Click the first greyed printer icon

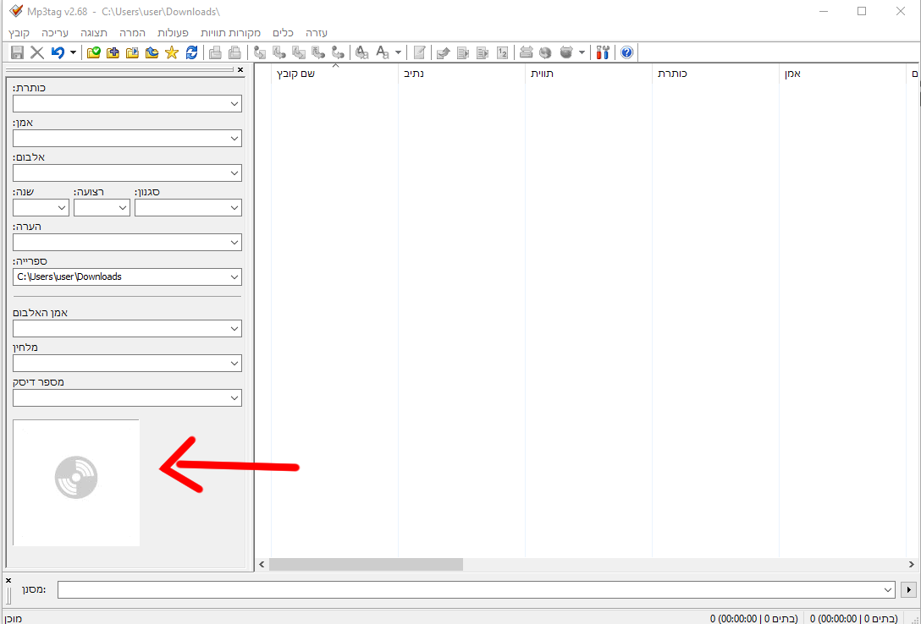[216, 52]
